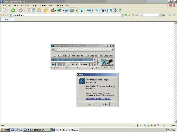Click The Best Movie Player logo image
This screenshot has height=132, width=177.
[x=107, y=62]
